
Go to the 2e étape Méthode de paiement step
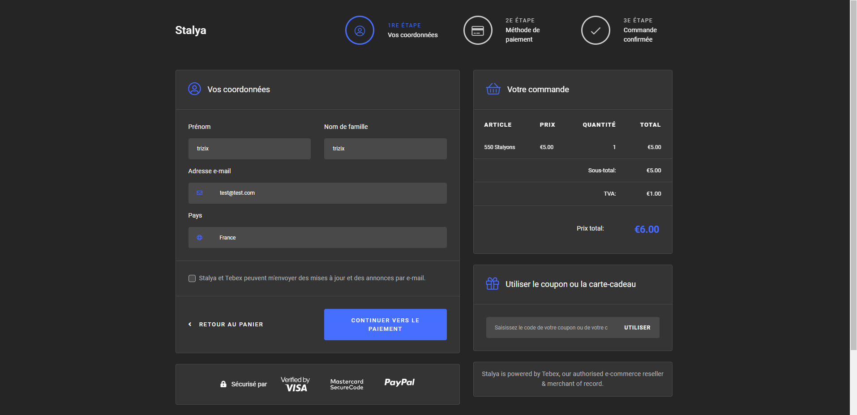(x=502, y=30)
